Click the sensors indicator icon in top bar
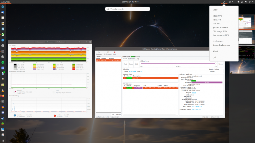This screenshot has width=255, height=143. (224, 2)
